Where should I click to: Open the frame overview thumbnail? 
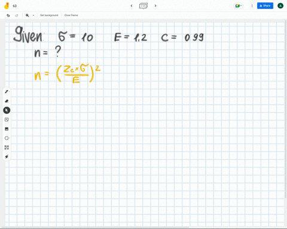[143, 6]
